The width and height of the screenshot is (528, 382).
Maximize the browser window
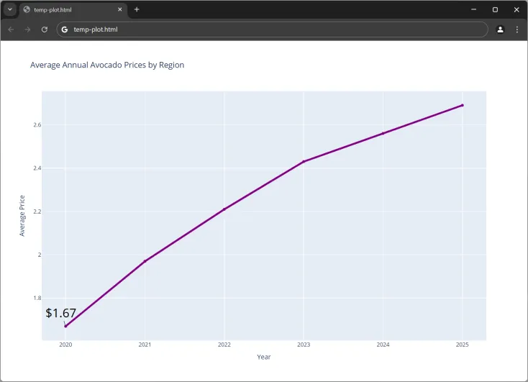pyautogui.click(x=495, y=9)
